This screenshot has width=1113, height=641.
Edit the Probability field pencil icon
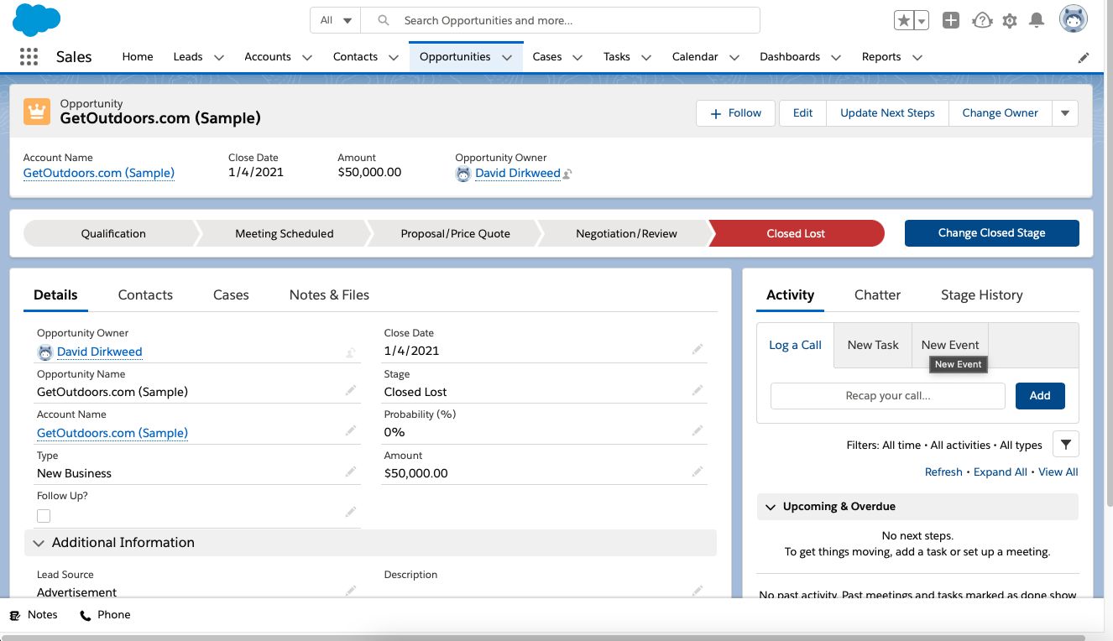(x=697, y=431)
